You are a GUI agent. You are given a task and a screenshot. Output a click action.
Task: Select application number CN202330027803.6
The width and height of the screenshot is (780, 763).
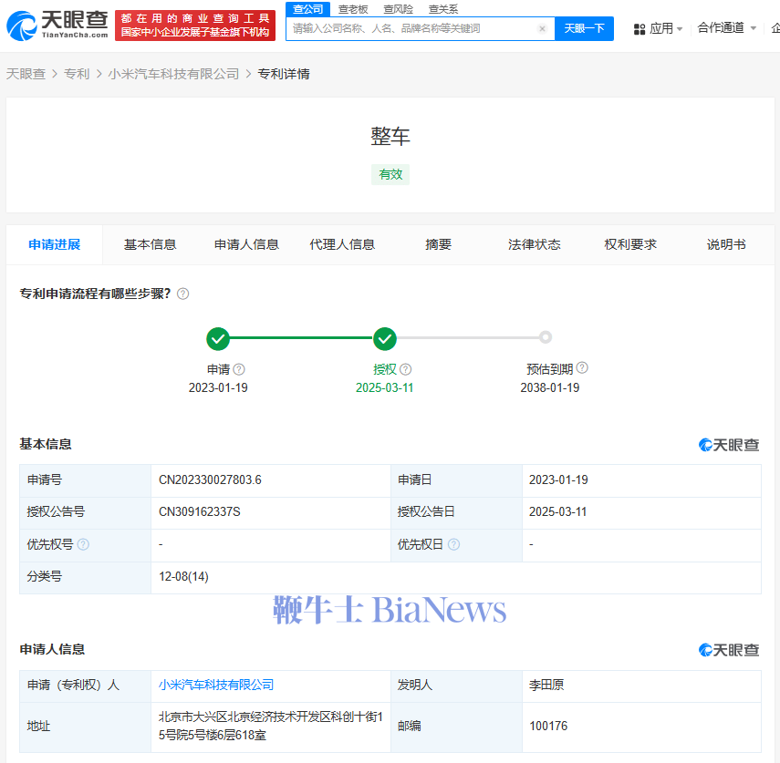[x=210, y=479]
